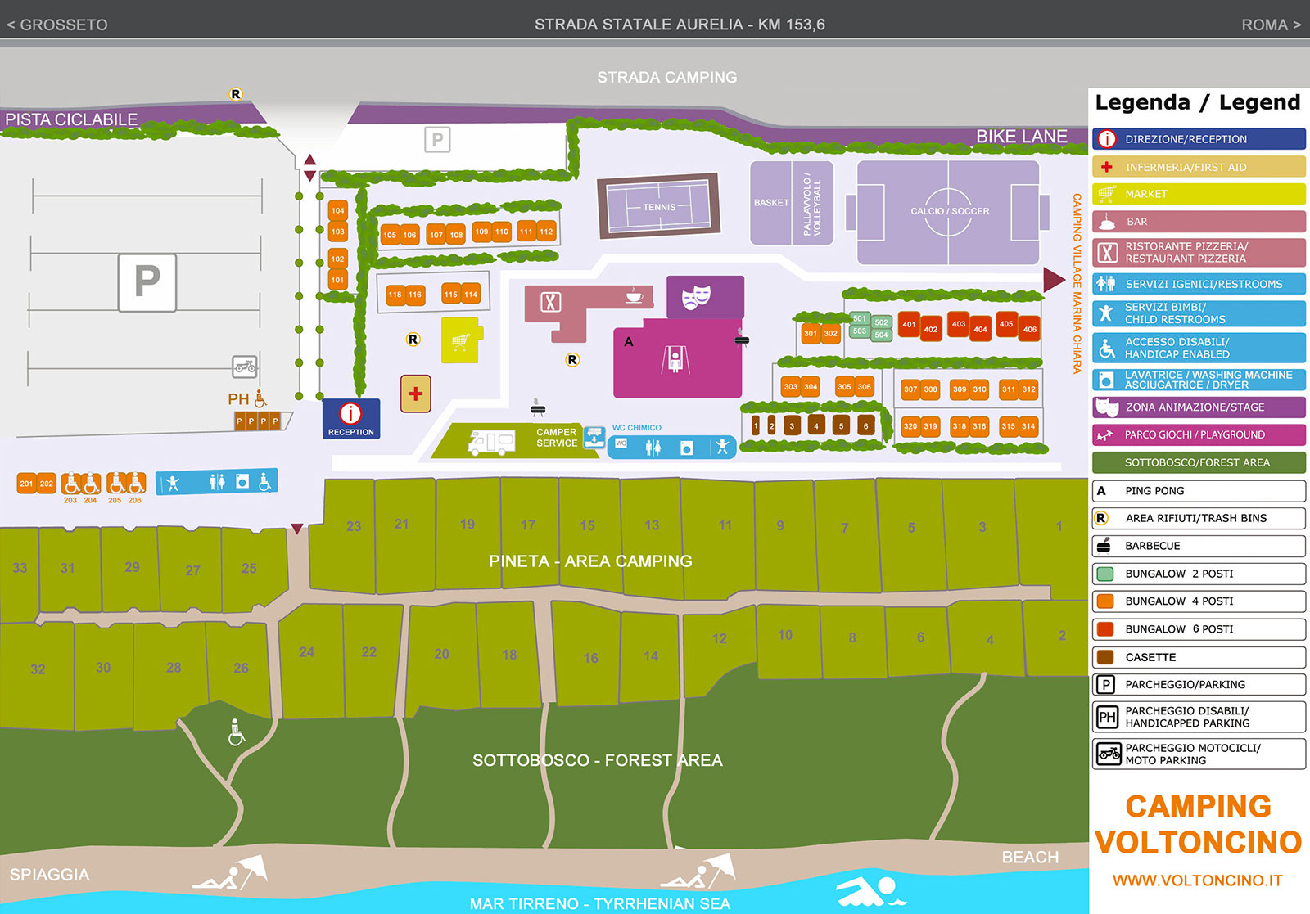
Task: Click the trash bin R marker on Strada Camping
Action: click(x=236, y=94)
